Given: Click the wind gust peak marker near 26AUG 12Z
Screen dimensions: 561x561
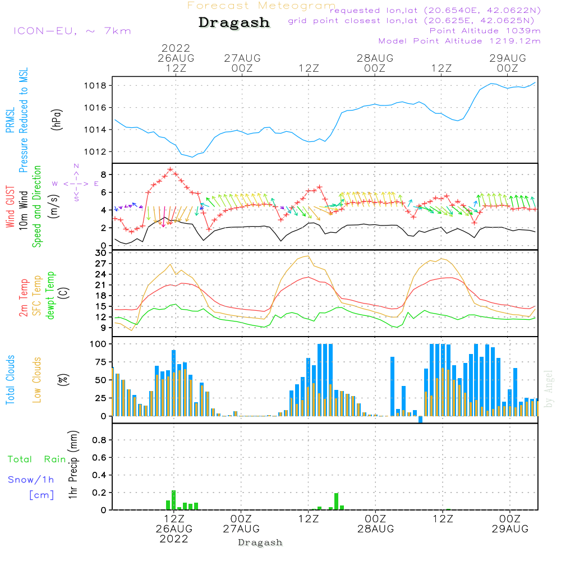Looking at the screenshot, I should [171, 169].
